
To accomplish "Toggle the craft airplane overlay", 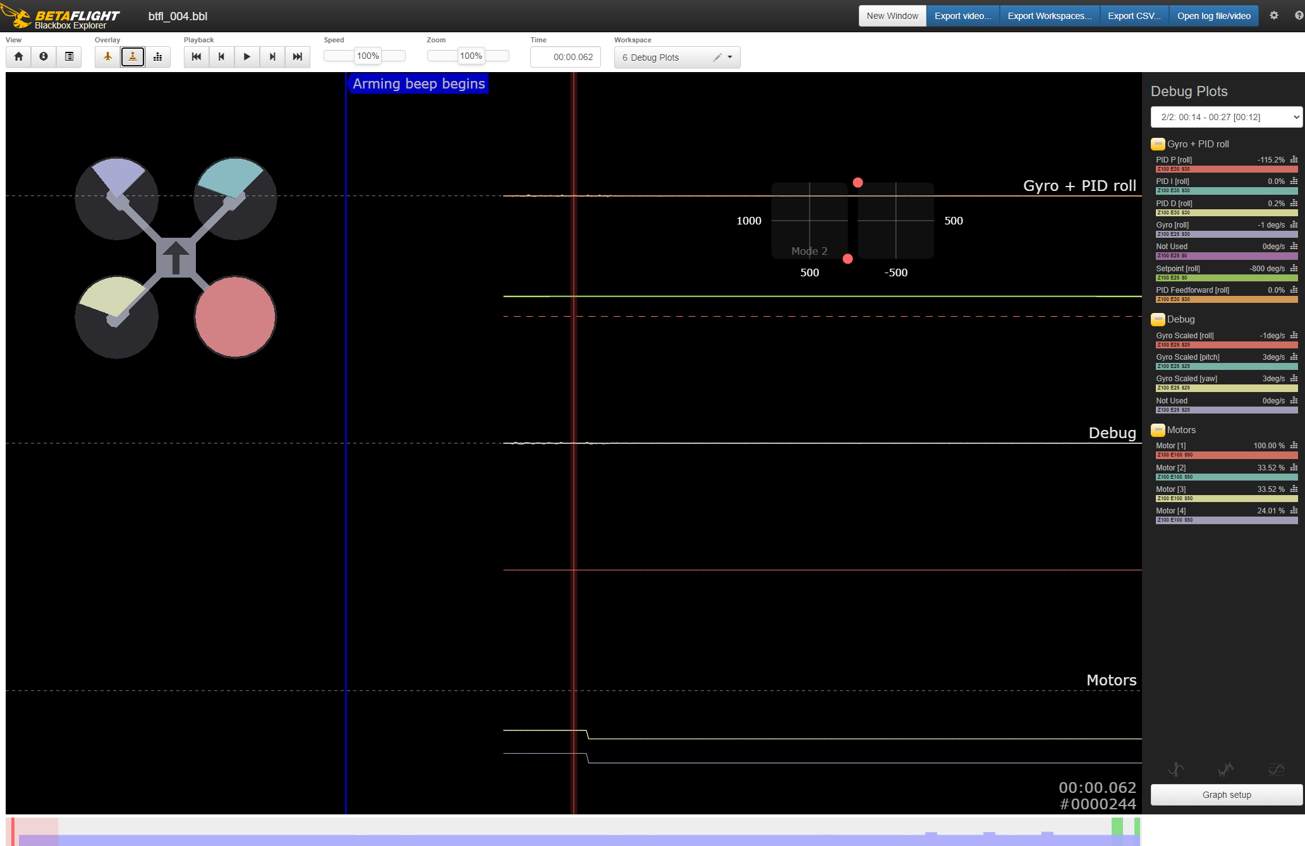I will (107, 57).
